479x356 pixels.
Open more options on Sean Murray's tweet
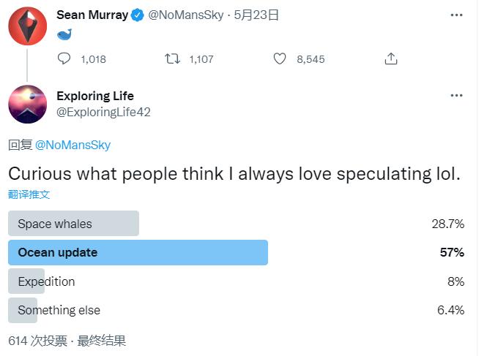(457, 15)
